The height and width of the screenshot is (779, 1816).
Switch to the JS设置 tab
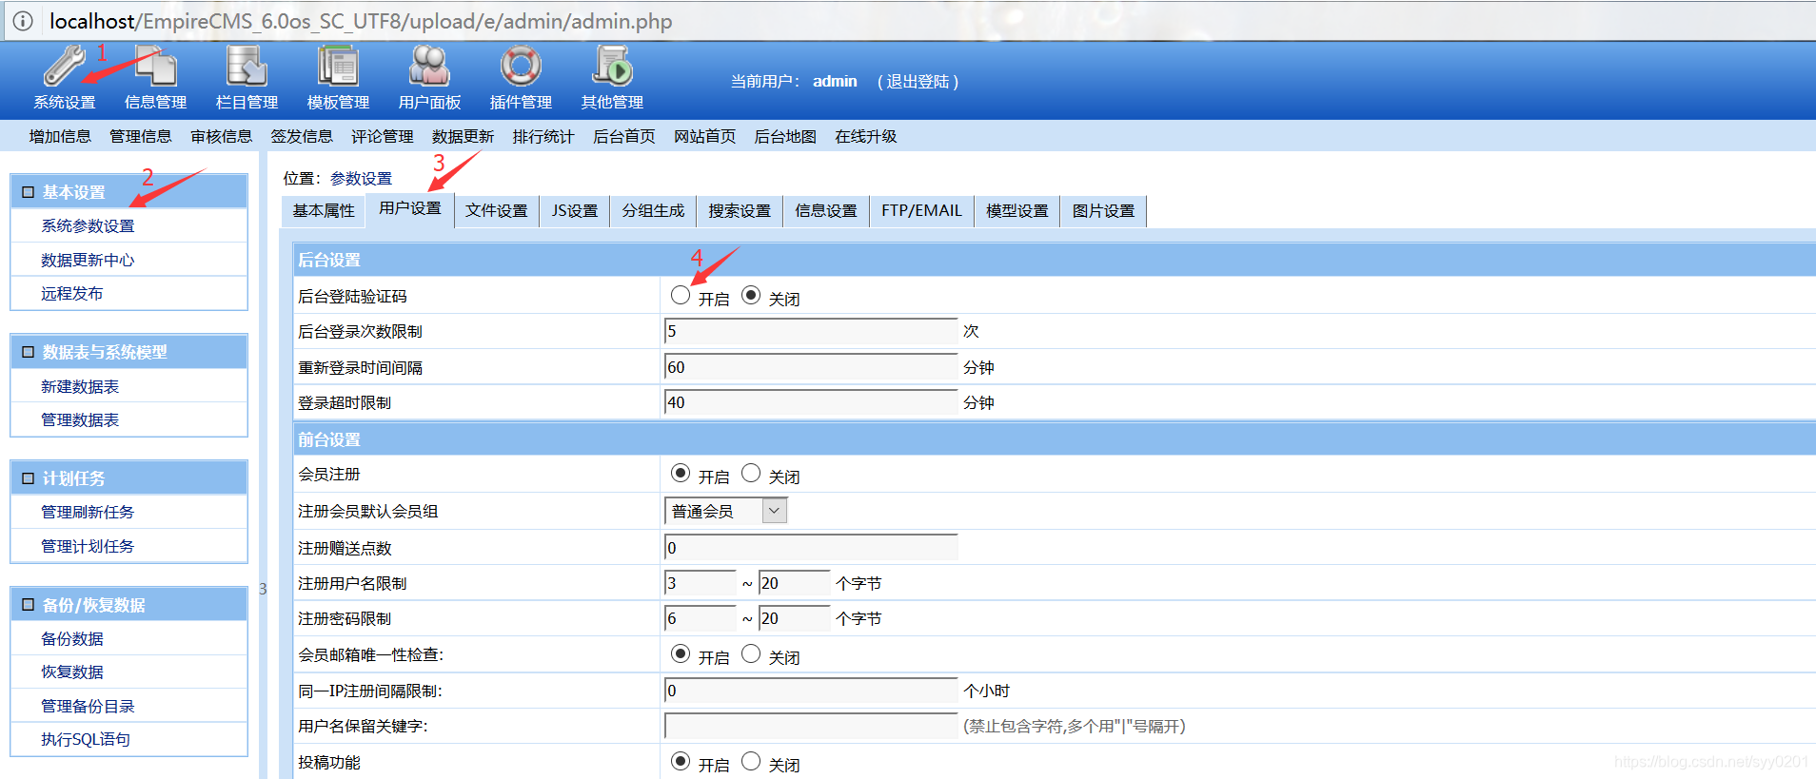(575, 211)
